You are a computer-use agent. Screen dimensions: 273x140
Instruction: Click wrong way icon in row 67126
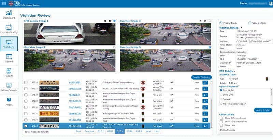[x=143, y=82]
